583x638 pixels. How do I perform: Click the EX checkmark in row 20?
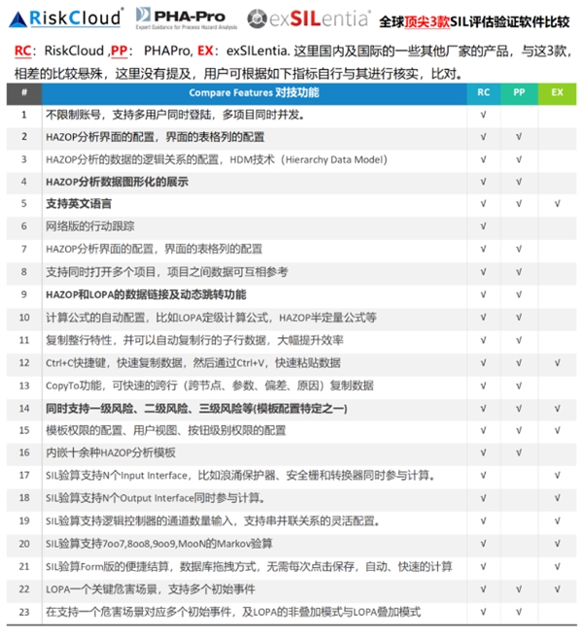[x=557, y=544]
